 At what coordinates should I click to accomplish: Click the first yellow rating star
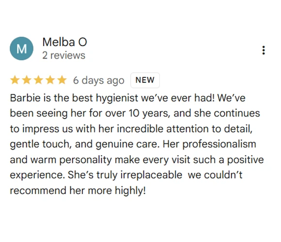pos(15,80)
